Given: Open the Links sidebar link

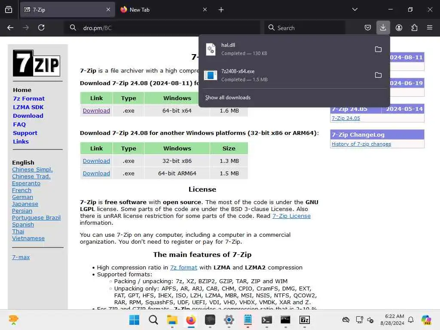Looking at the screenshot, I should 21,141.
